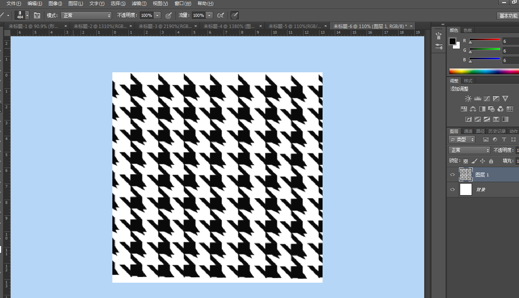519x298 pixels.
Task: Add a Black & White adjustment
Action: click(x=482, y=109)
